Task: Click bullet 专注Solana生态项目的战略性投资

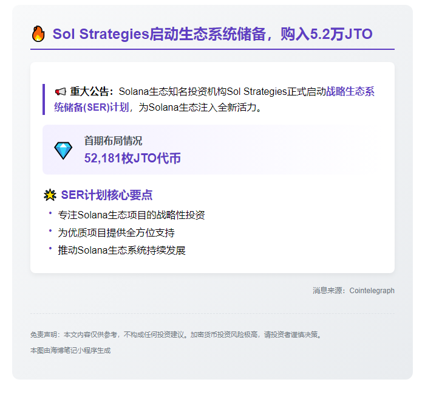Action: coord(132,215)
